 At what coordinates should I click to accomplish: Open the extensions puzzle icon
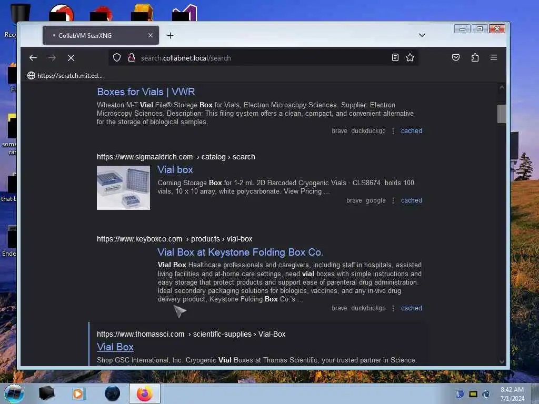475,57
